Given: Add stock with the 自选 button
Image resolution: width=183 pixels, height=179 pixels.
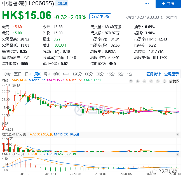Looking at the screenshot, I should click(168, 4).
